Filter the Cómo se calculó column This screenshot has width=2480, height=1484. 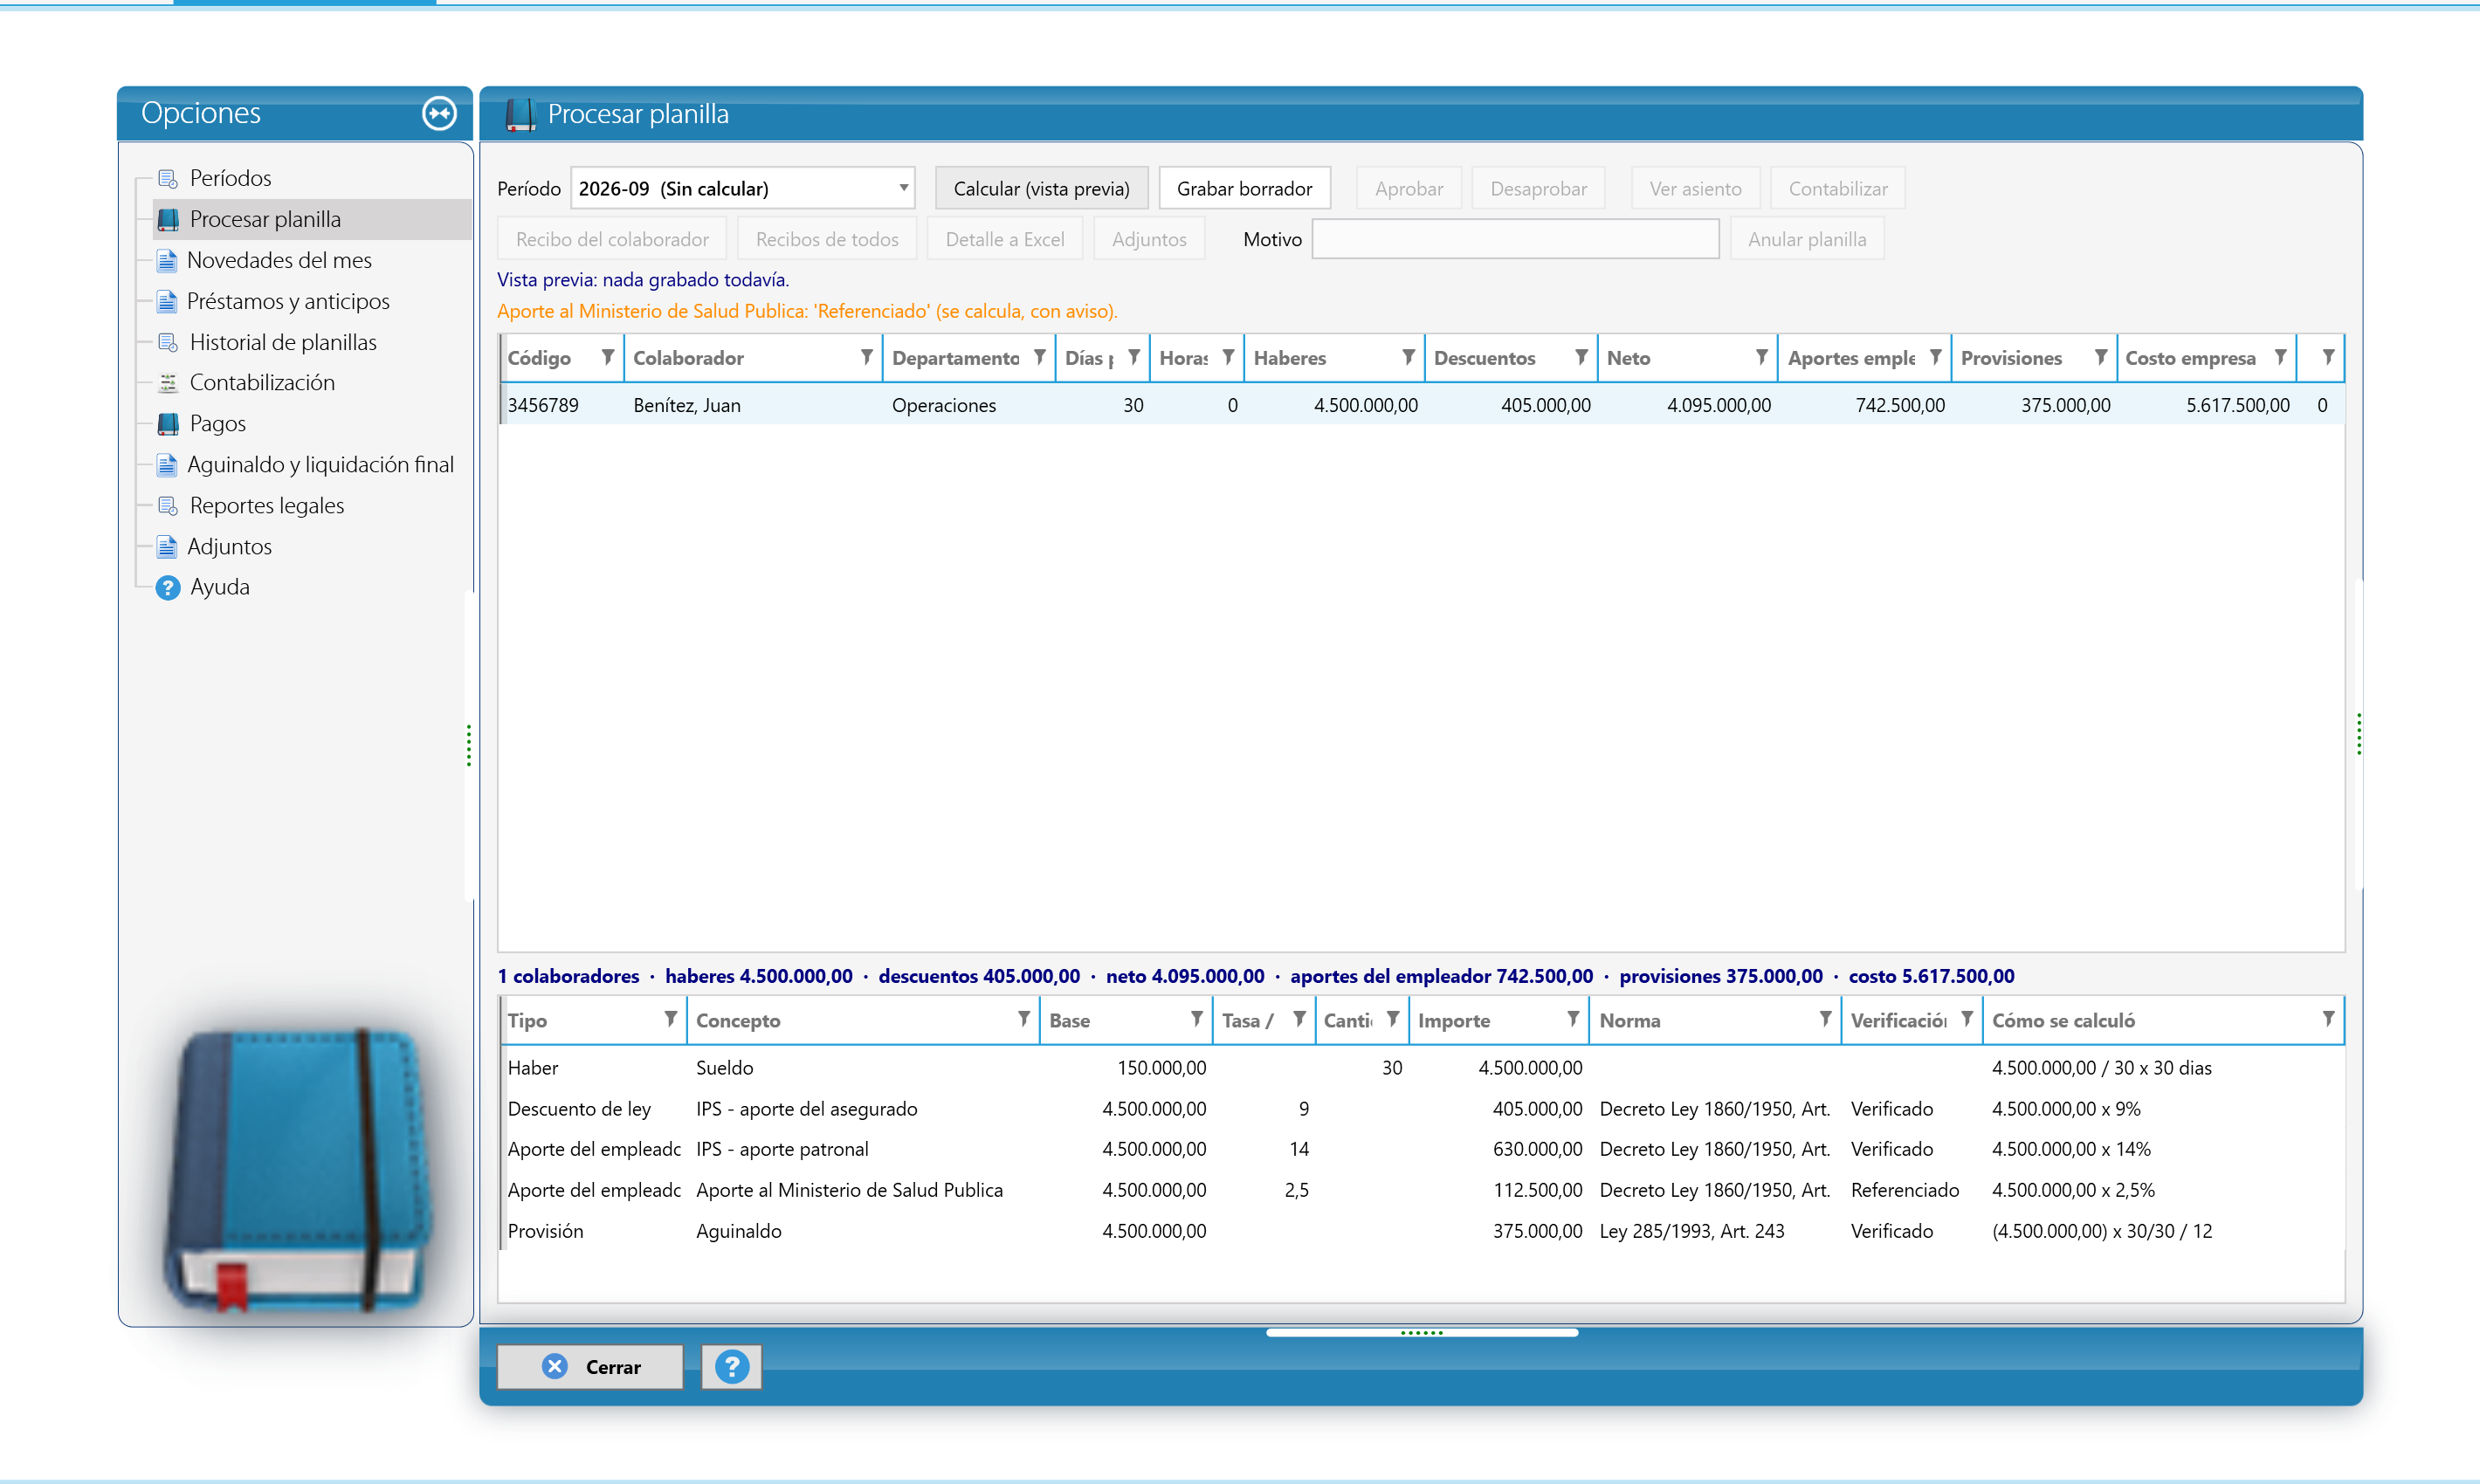click(2328, 1019)
